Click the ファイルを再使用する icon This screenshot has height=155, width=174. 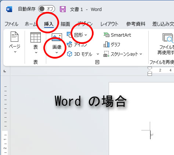pyautogui.click(x=168, y=38)
